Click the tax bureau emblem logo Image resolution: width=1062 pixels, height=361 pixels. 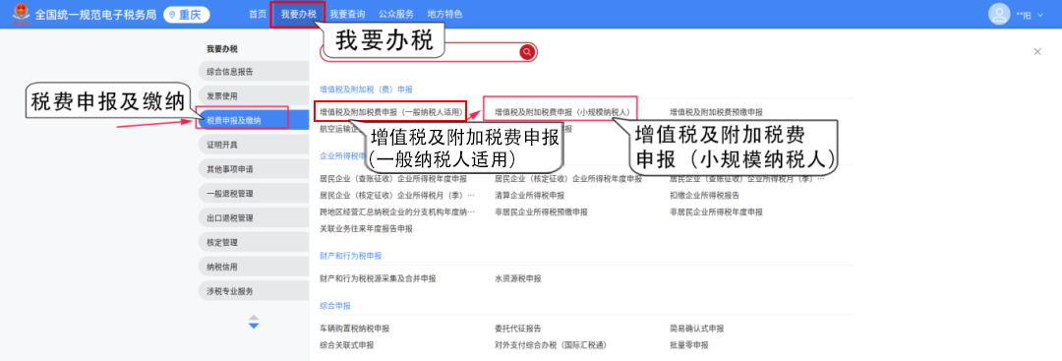[x=21, y=14]
